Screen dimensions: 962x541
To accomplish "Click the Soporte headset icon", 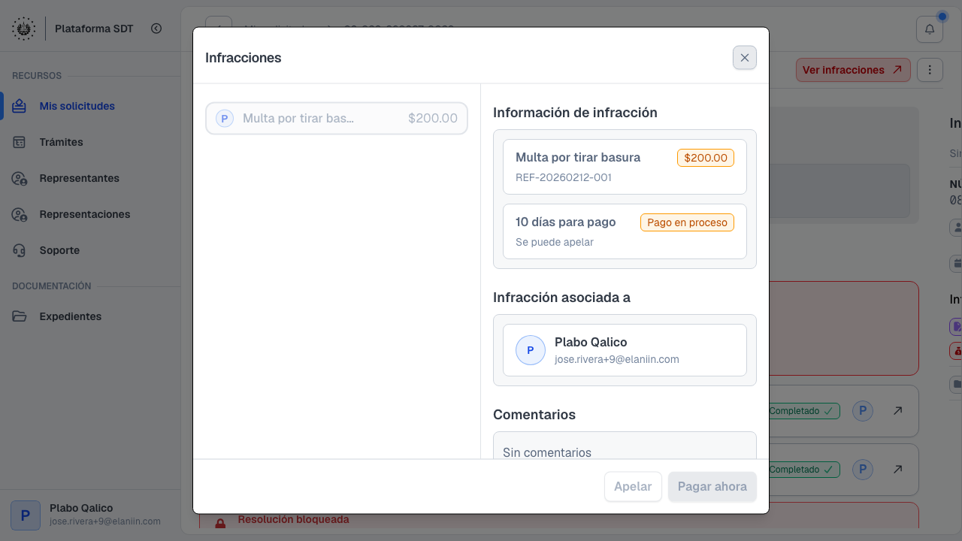I will click(20, 250).
